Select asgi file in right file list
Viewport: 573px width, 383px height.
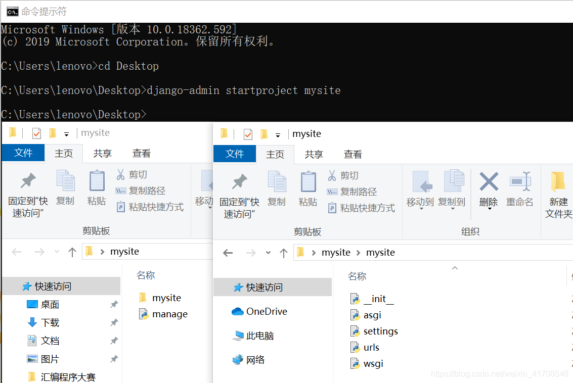pos(366,315)
